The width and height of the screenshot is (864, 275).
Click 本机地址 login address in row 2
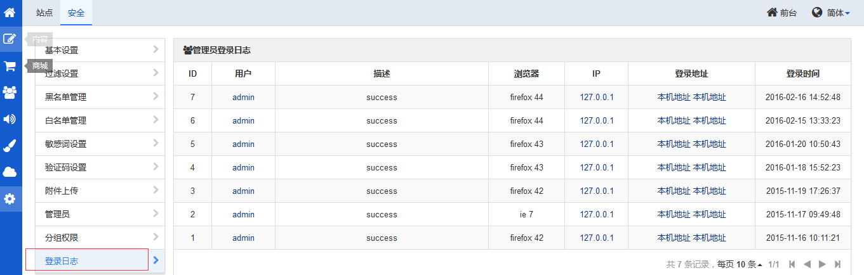click(x=691, y=214)
